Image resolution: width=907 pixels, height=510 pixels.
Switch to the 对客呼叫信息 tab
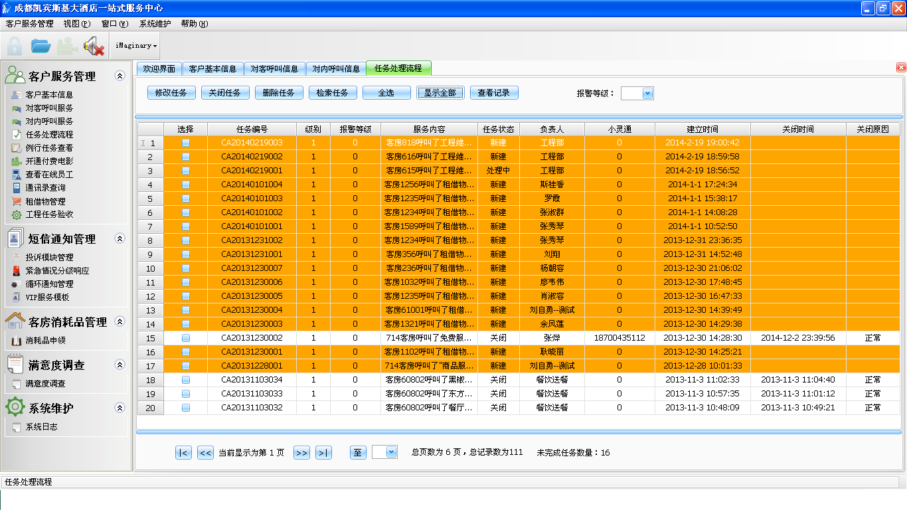(274, 68)
